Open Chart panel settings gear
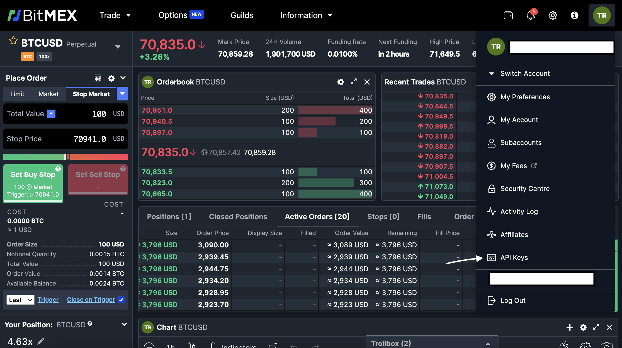This screenshot has width=622, height=348. point(583,327)
